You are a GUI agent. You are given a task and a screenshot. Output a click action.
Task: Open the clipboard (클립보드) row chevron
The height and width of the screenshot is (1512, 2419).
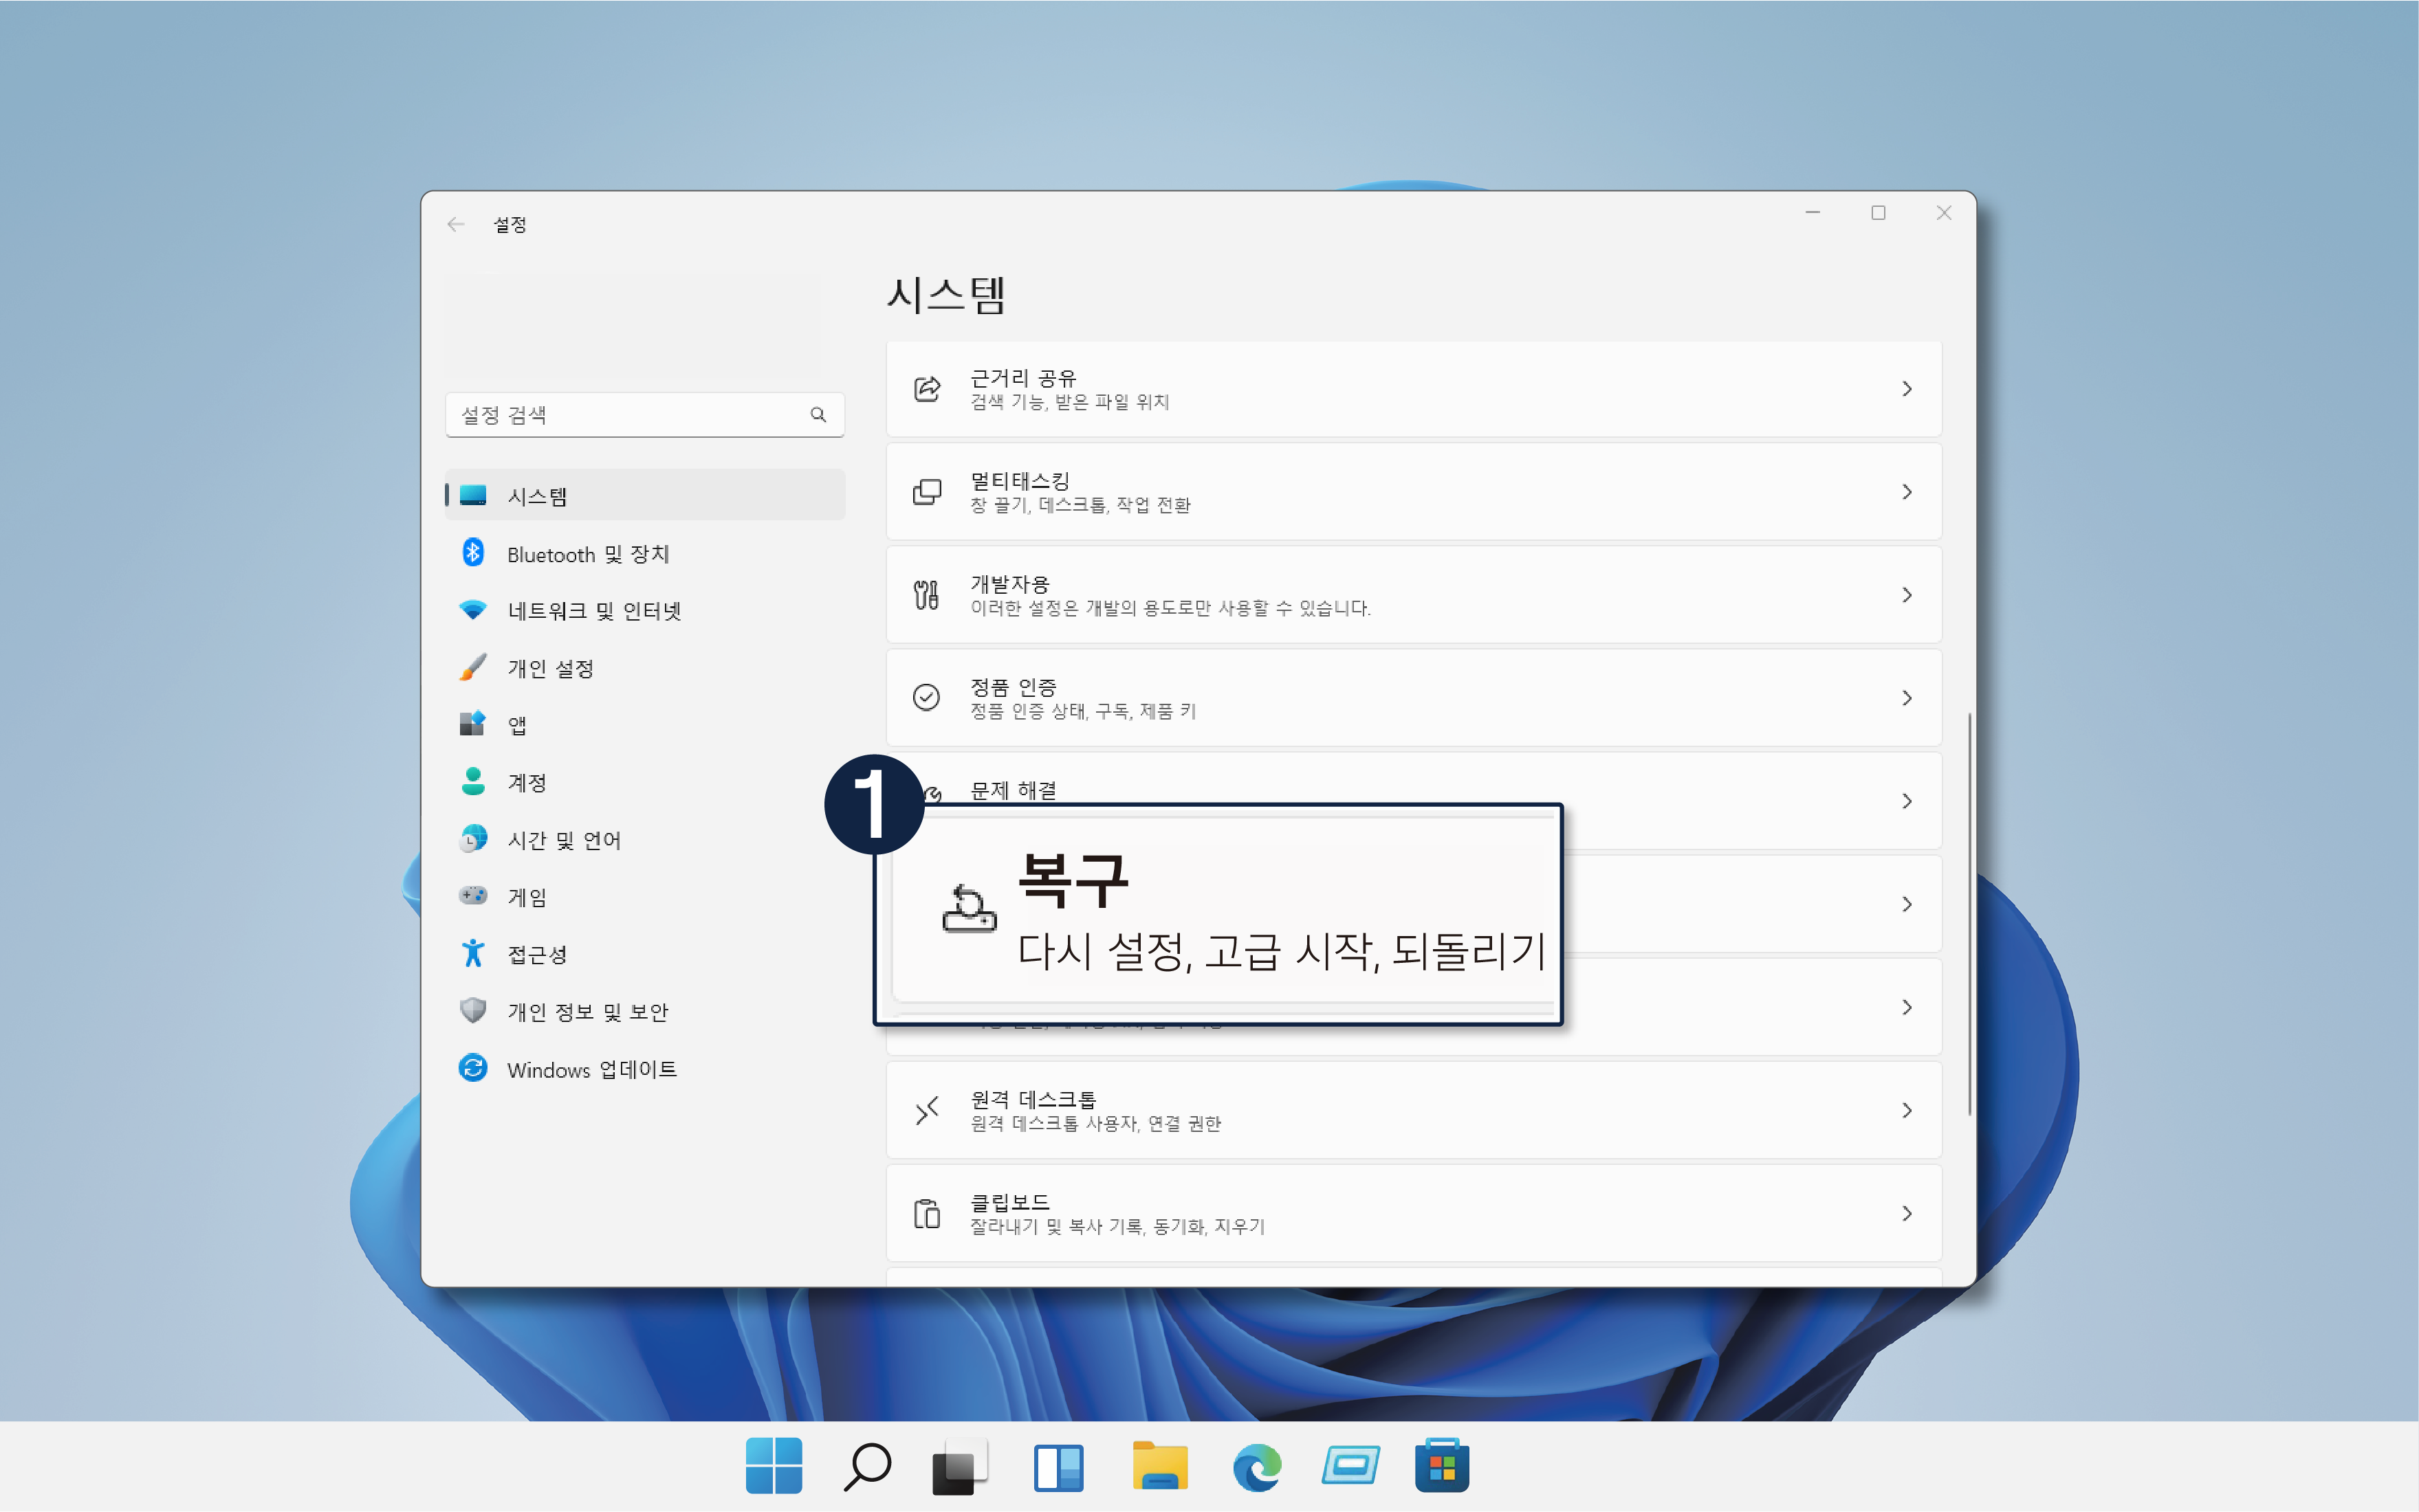pyautogui.click(x=1907, y=1213)
